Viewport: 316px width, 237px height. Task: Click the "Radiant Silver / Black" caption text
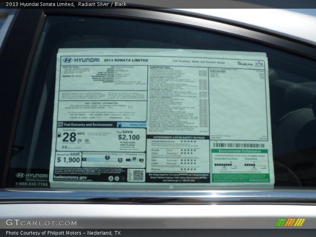[102, 4]
